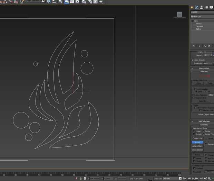Collapse the Line entry in the stack

click(193, 21)
